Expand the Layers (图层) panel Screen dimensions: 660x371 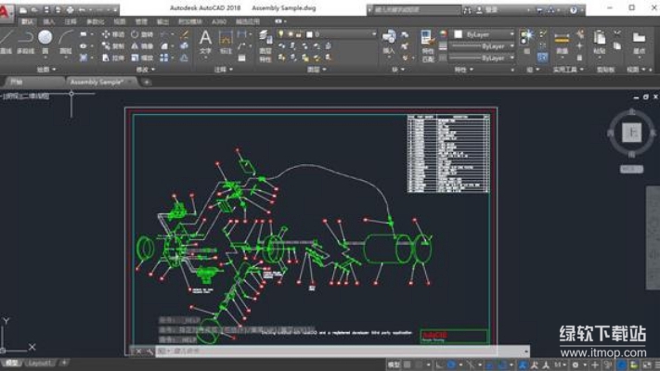click(317, 70)
